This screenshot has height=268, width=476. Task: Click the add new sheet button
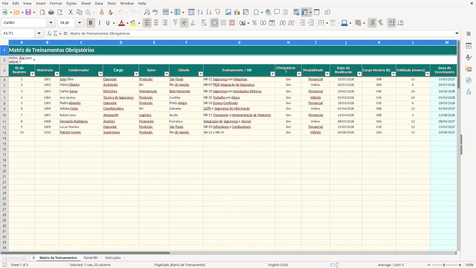click(33, 258)
